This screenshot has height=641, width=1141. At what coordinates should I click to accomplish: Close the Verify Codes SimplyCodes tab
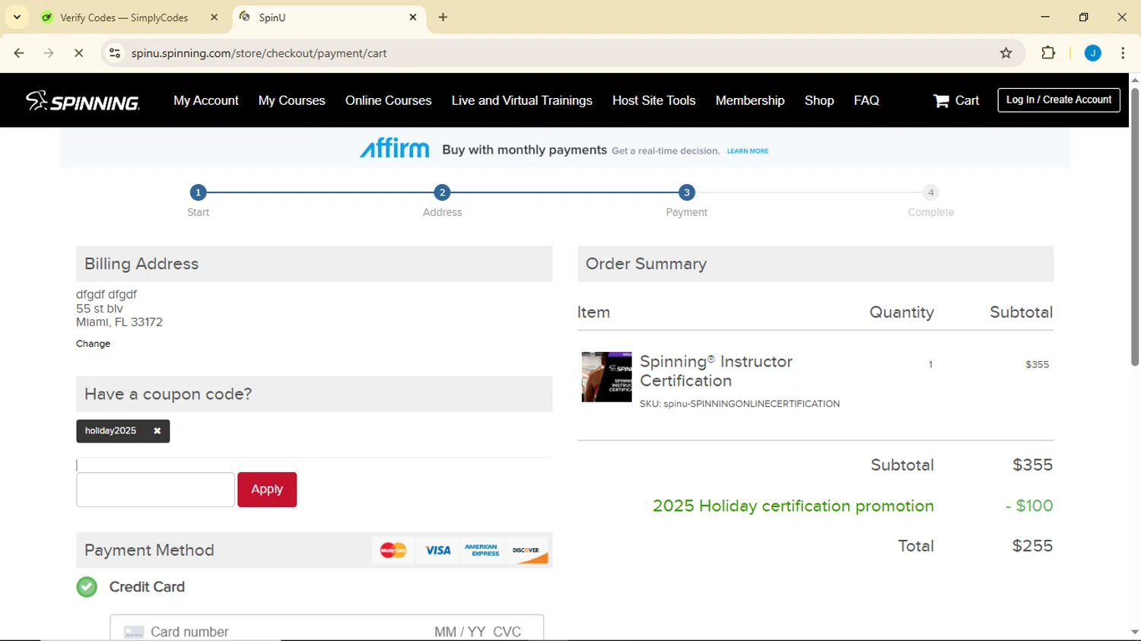point(214,17)
